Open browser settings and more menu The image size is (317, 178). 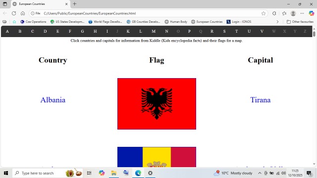pos(302,13)
